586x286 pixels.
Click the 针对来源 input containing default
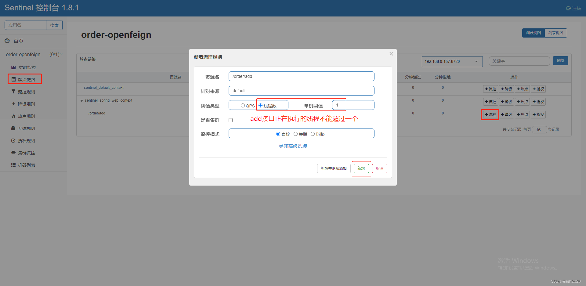(x=301, y=91)
